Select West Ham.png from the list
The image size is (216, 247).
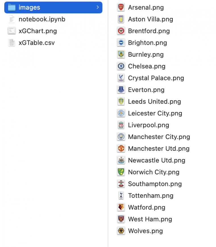(150, 219)
